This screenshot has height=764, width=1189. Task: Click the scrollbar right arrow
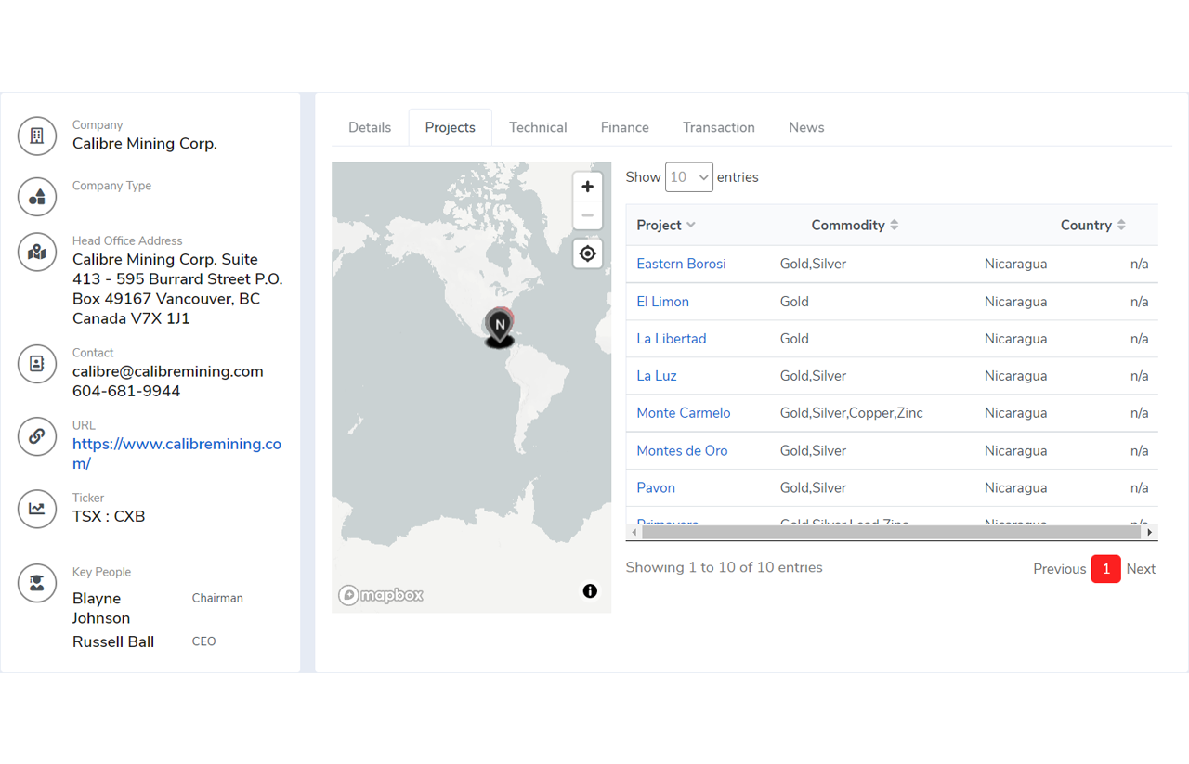point(1150,532)
